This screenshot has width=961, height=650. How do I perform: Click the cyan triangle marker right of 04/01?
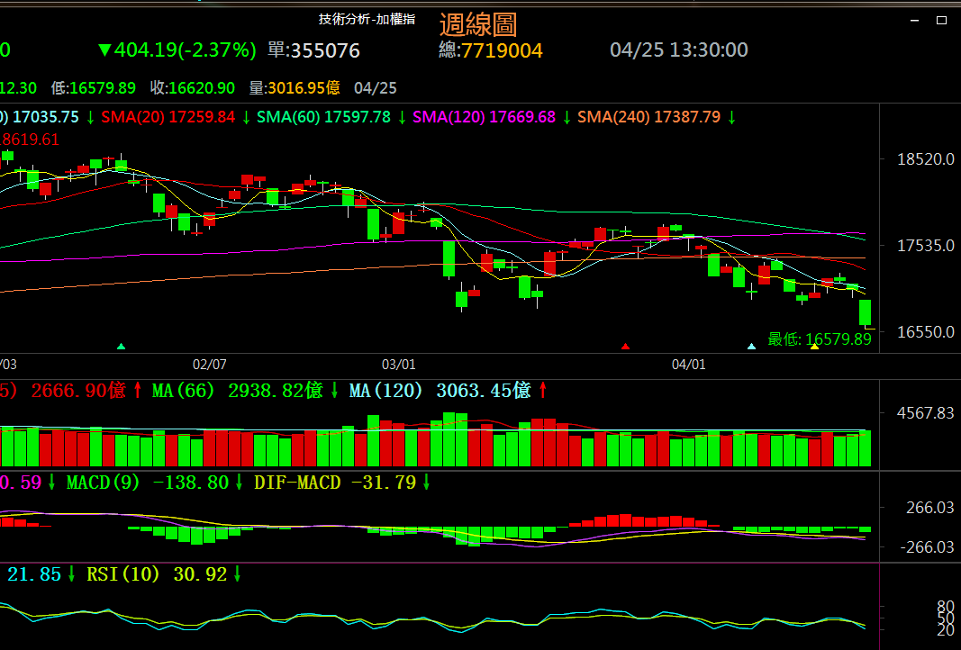(x=751, y=346)
